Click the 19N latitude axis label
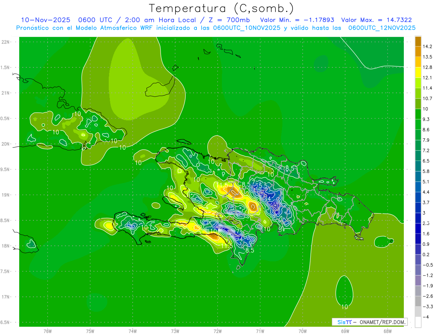This screenshot has width=435, height=336. pos(5,195)
